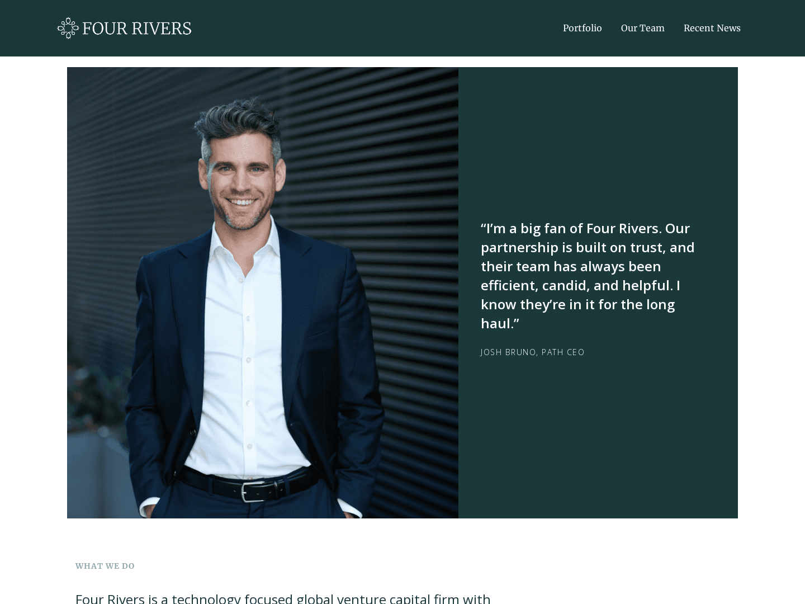
Task: Click the WHAT WE DO section heading
Action: coord(105,566)
